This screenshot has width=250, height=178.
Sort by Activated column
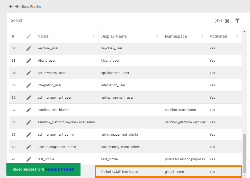[x=237, y=36]
